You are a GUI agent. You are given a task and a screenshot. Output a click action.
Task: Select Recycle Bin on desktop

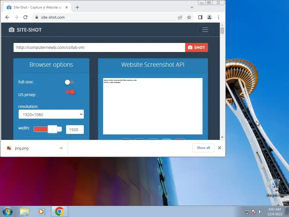click(x=275, y=188)
